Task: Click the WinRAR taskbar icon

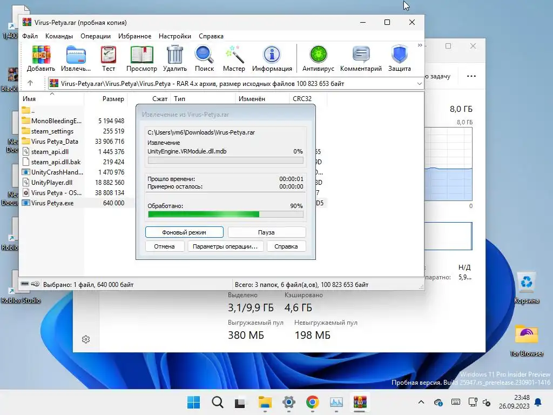Action: (360, 402)
